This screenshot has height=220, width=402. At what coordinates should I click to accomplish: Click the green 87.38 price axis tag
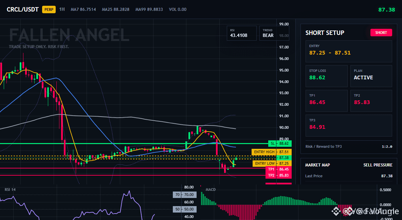tap(284, 158)
